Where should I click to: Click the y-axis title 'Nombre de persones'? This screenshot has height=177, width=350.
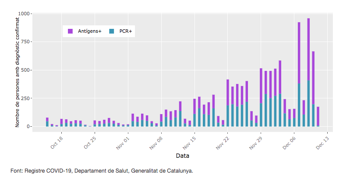coord(18,70)
